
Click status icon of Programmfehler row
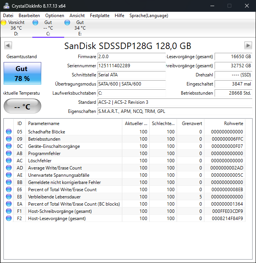[x=9, y=153]
